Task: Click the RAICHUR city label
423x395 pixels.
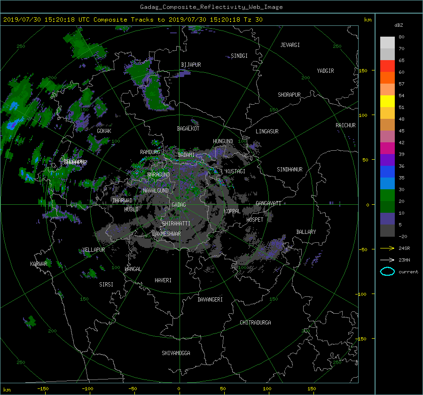Action: [x=345, y=125]
